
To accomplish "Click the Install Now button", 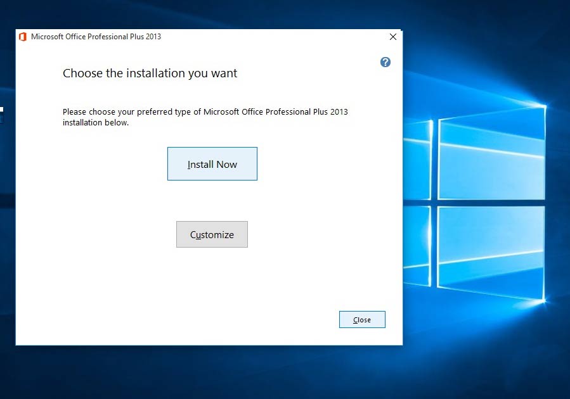I will coord(212,164).
